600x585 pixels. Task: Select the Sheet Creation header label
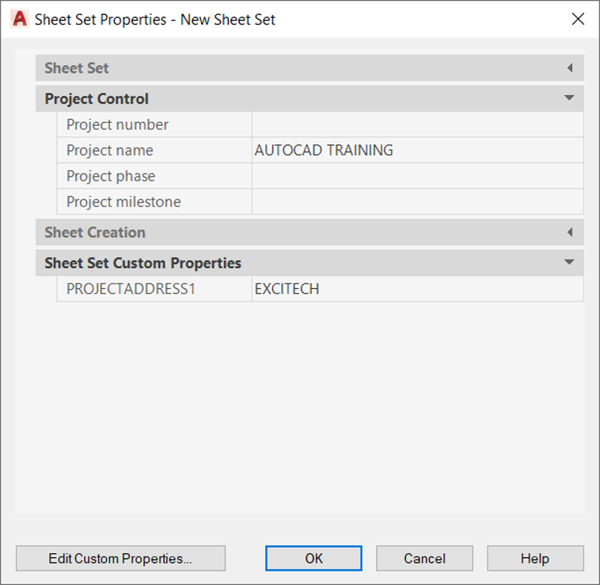[x=95, y=233]
